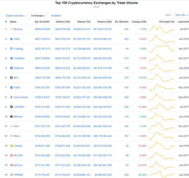Viewport: 189px width, 178px height.
Task: Open the Exchanges dropdown tab
Action: [x=38, y=16]
